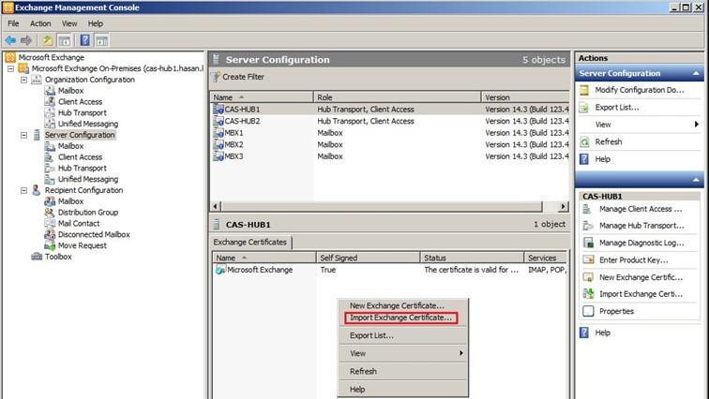Click the Up one level toolbar icon
Viewport: 709px width, 399px height.
(x=48, y=40)
